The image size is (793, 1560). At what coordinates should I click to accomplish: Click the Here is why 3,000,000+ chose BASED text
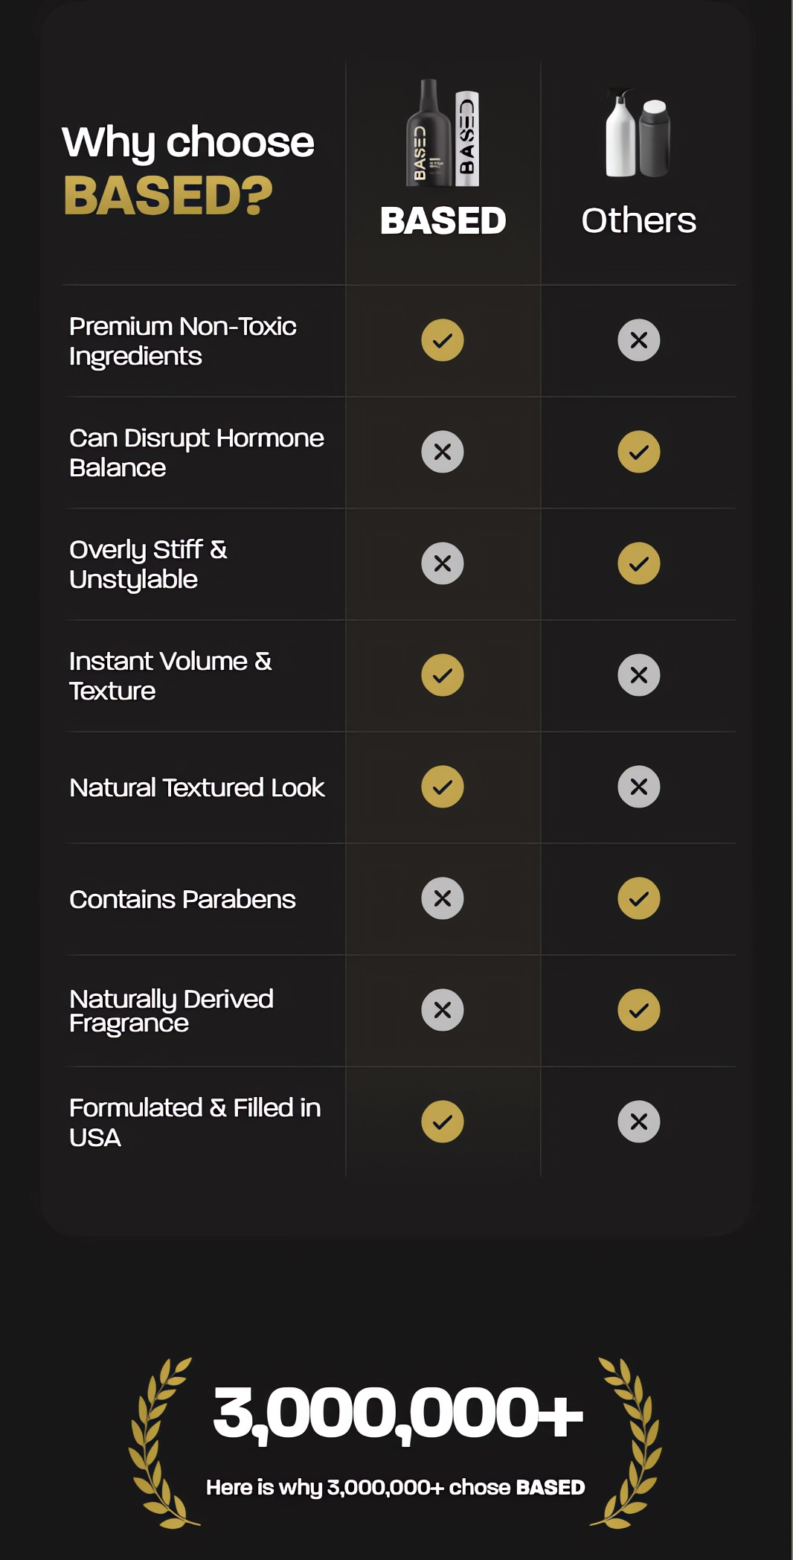click(395, 1487)
